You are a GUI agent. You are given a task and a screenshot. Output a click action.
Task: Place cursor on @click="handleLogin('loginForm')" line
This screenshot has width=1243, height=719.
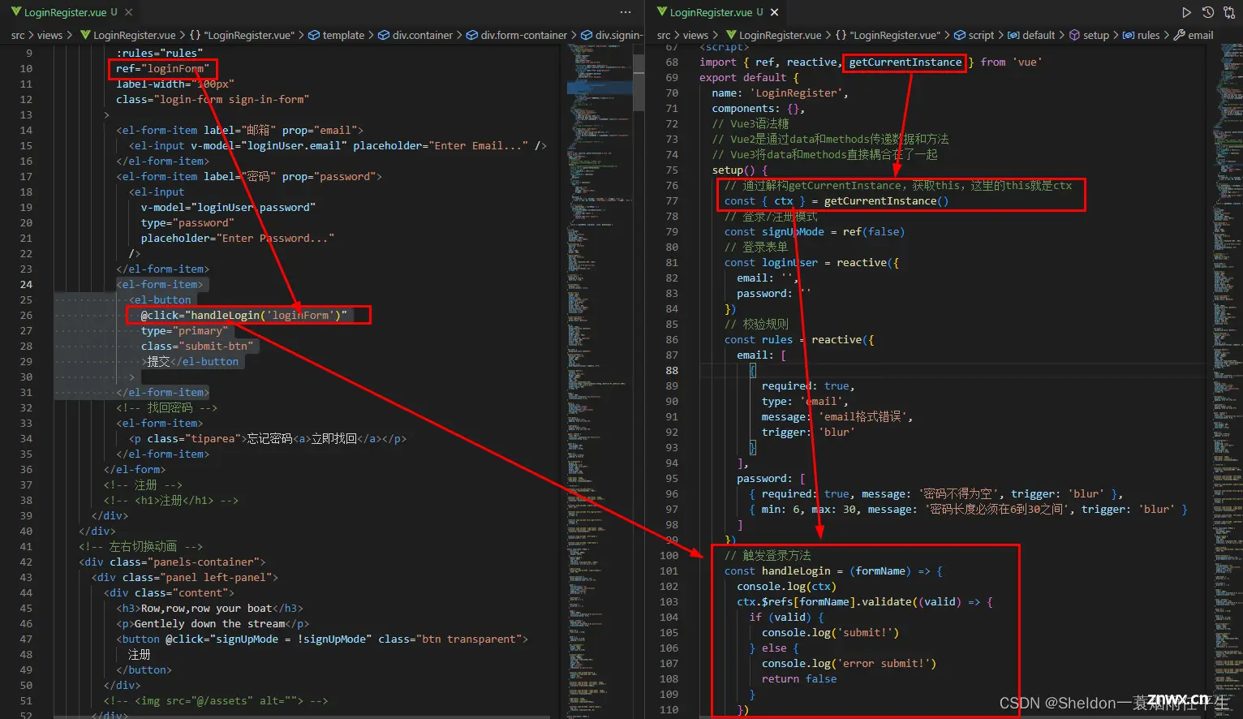pyautogui.click(x=243, y=316)
